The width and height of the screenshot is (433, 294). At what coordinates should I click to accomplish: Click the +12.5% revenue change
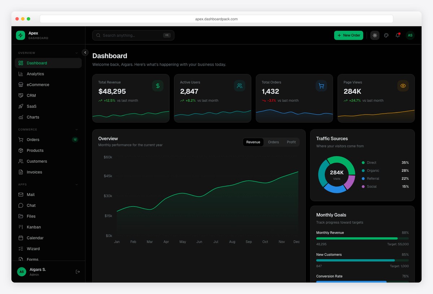point(109,101)
